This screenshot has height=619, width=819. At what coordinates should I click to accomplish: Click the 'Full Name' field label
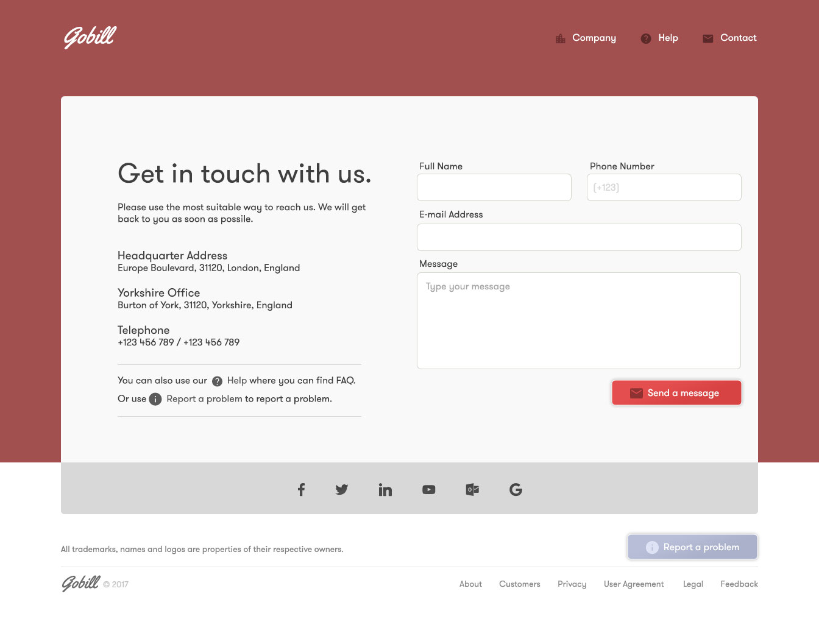pyautogui.click(x=441, y=166)
